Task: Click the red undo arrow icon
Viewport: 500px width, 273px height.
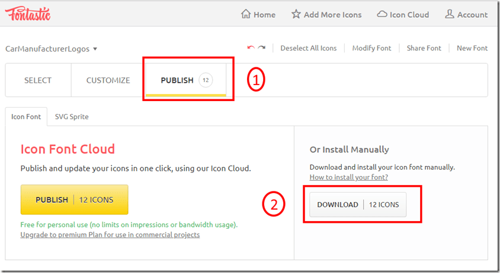Action: 251,48
